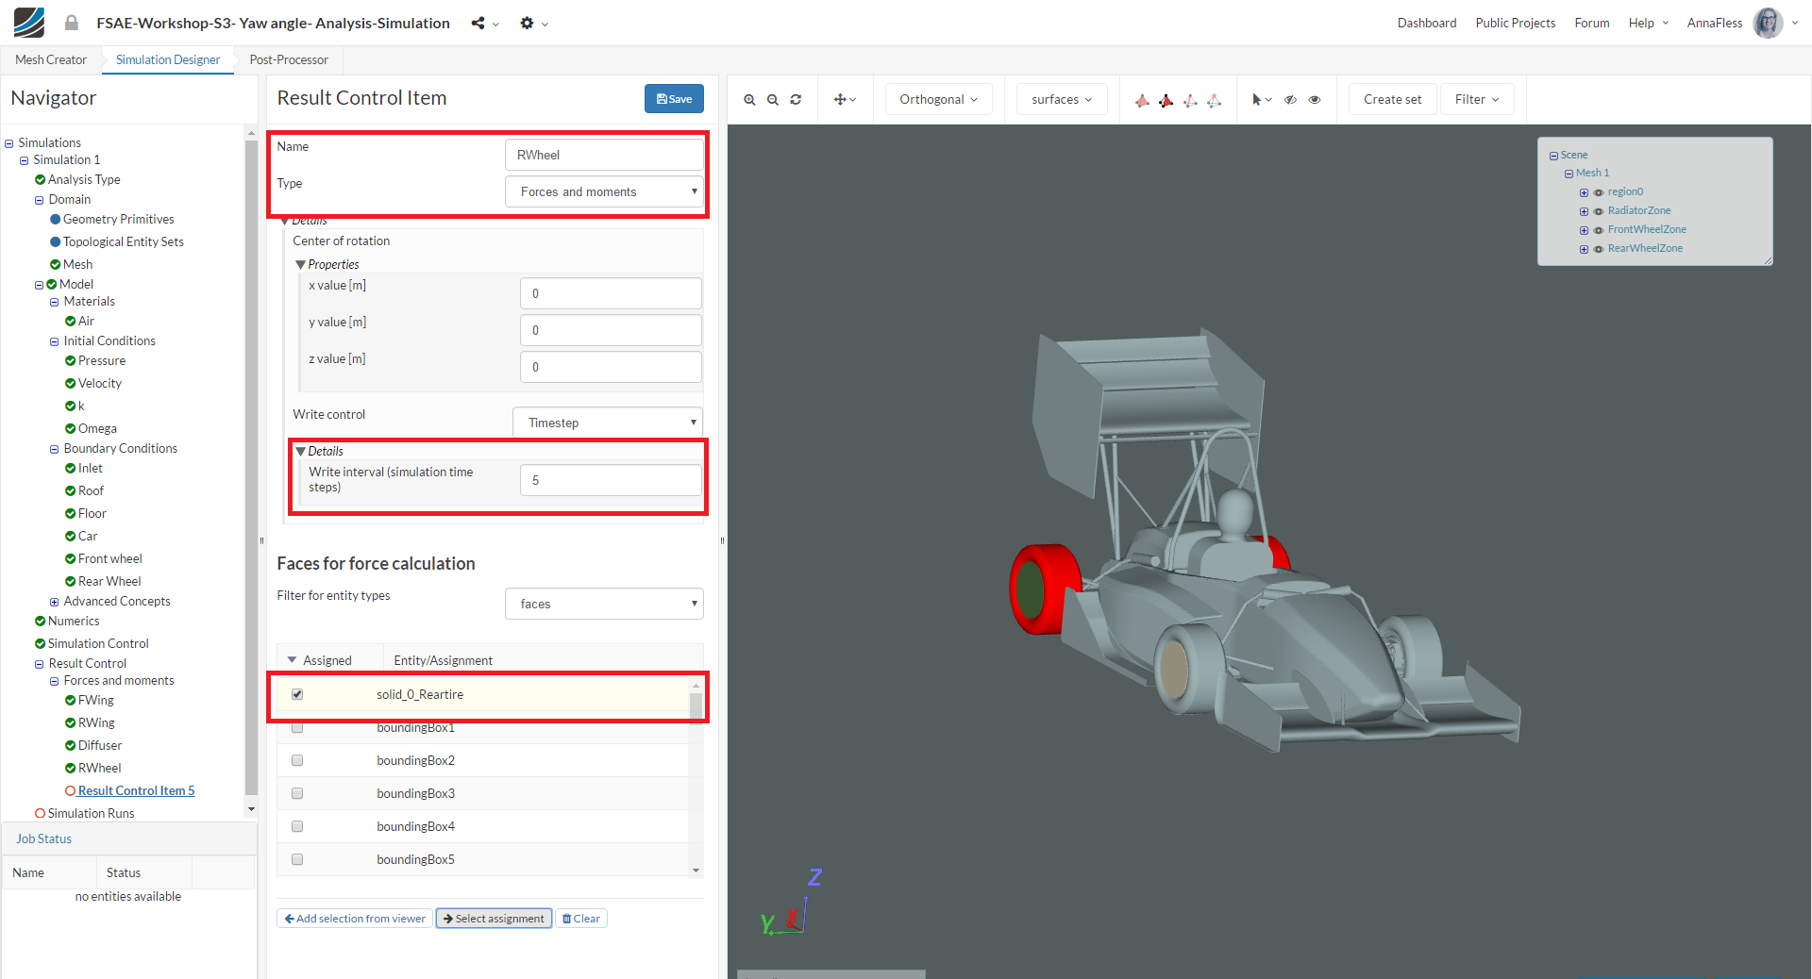Toggle visibility of RadiatorZone in scene tree

point(1599,211)
